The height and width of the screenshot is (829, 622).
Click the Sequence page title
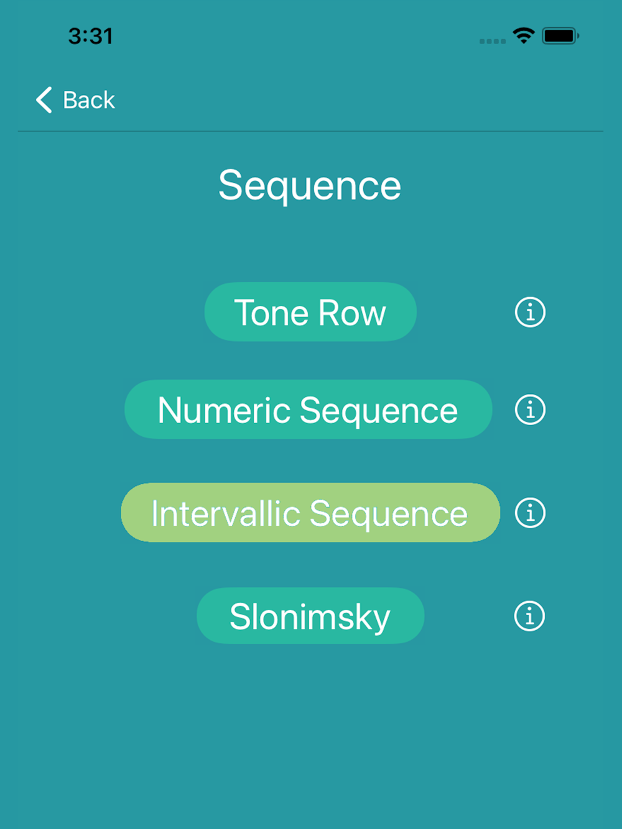pyautogui.click(x=310, y=186)
